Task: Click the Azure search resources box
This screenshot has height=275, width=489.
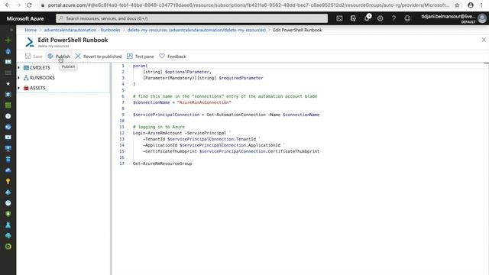Action: (192, 18)
